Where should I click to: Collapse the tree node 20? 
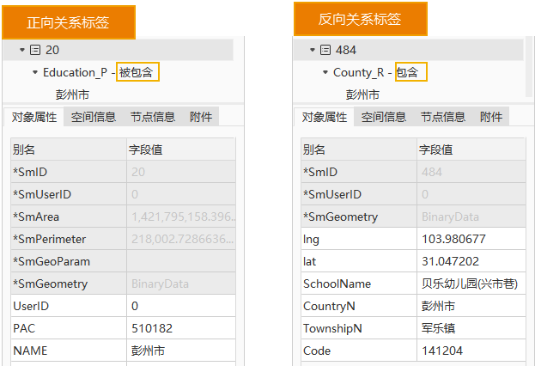(21, 51)
